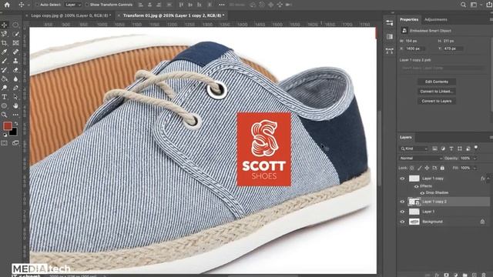This screenshot has width=493, height=277.
Task: Select the Eraser tool
Action: (15, 70)
